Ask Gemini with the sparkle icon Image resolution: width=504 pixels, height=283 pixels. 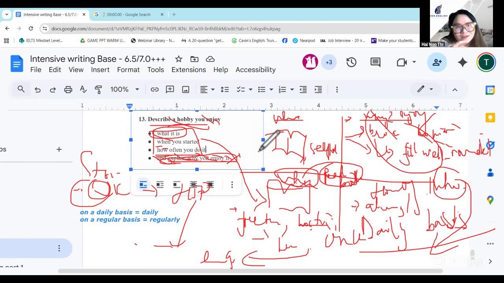[x=463, y=62]
